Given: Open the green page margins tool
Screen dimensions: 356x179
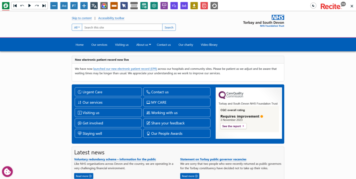Looking at the screenshot, I should (144, 6).
